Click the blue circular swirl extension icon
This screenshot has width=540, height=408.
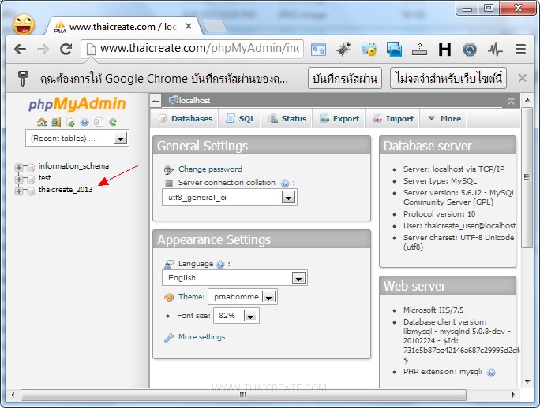point(470,50)
